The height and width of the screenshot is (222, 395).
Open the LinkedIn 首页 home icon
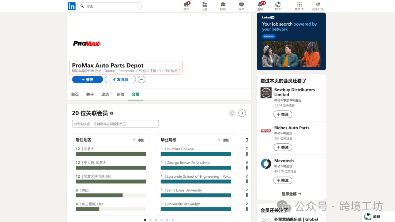(x=186, y=6)
